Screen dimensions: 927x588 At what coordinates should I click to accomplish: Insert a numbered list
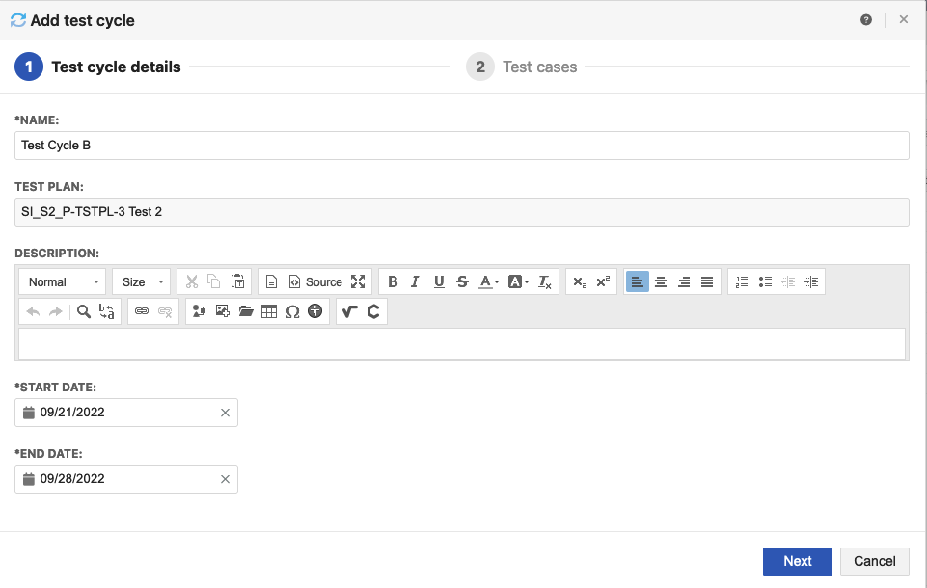pyautogui.click(x=742, y=281)
